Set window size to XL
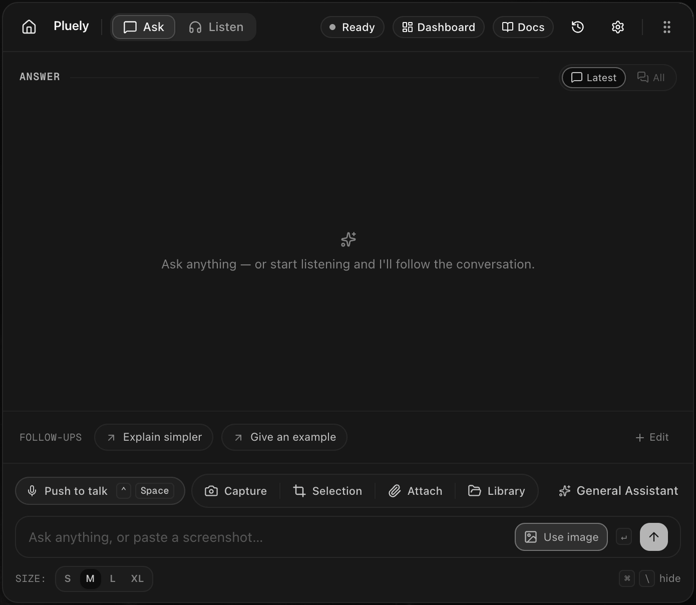The width and height of the screenshot is (696, 605). pos(137,578)
